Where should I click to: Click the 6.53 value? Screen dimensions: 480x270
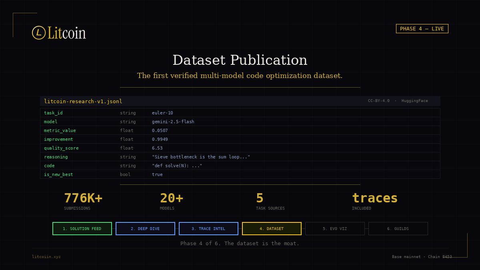click(157, 148)
